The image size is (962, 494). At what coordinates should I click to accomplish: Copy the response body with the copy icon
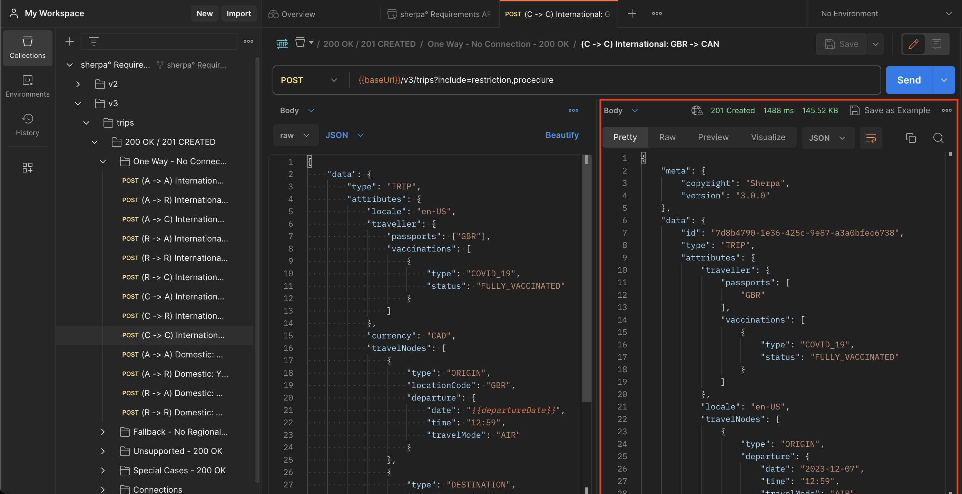pos(911,138)
